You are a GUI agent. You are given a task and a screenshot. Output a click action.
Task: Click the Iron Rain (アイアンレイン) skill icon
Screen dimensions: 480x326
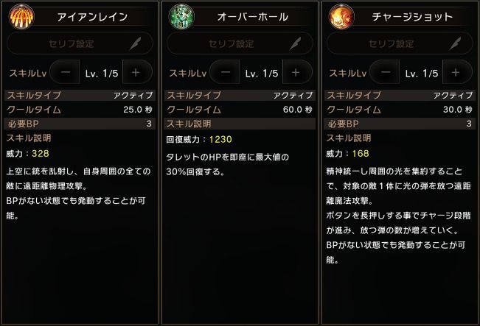point(21,16)
